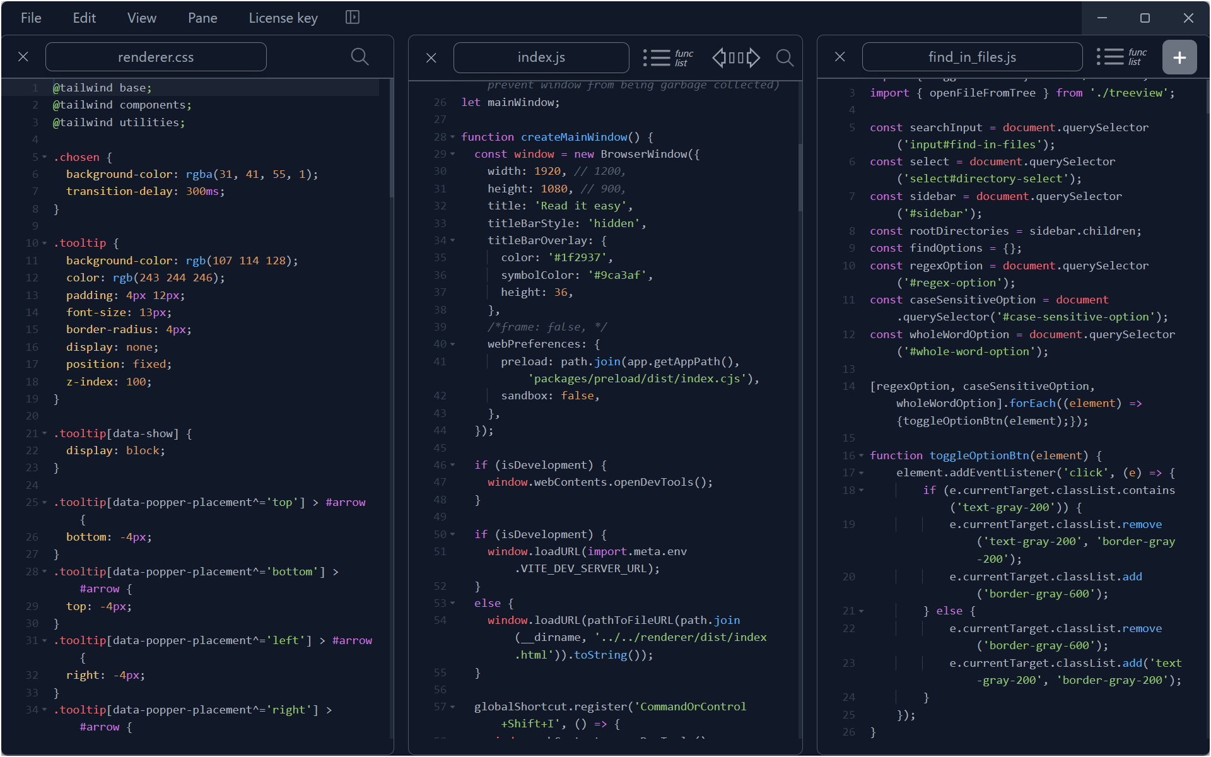The height and width of the screenshot is (757, 1211).
Task: Open function list for index.js
Action: click(x=668, y=57)
